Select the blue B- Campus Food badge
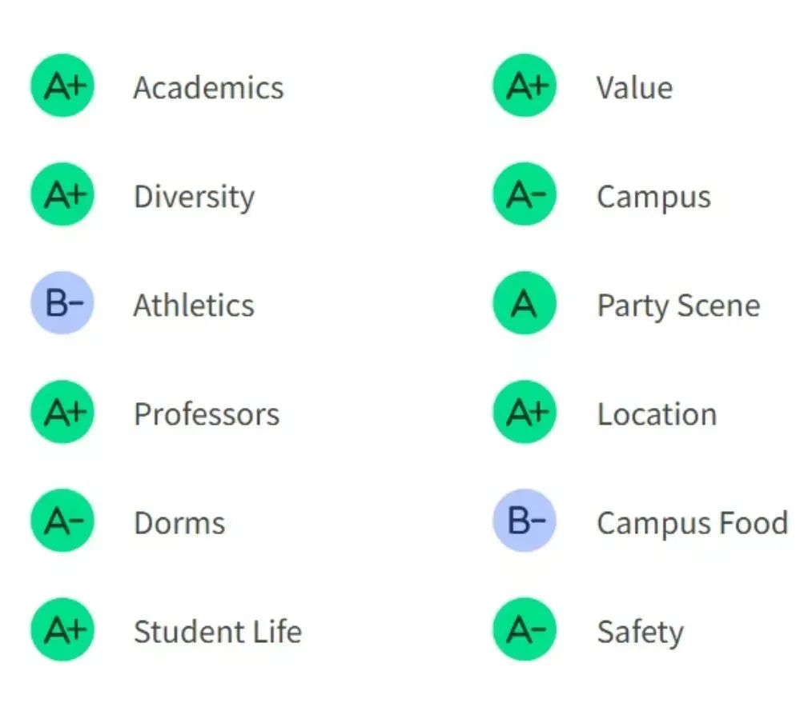 pyautogui.click(x=525, y=520)
